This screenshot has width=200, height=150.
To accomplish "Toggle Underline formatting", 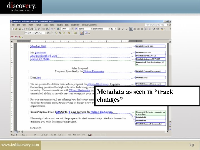I will [126, 29].
